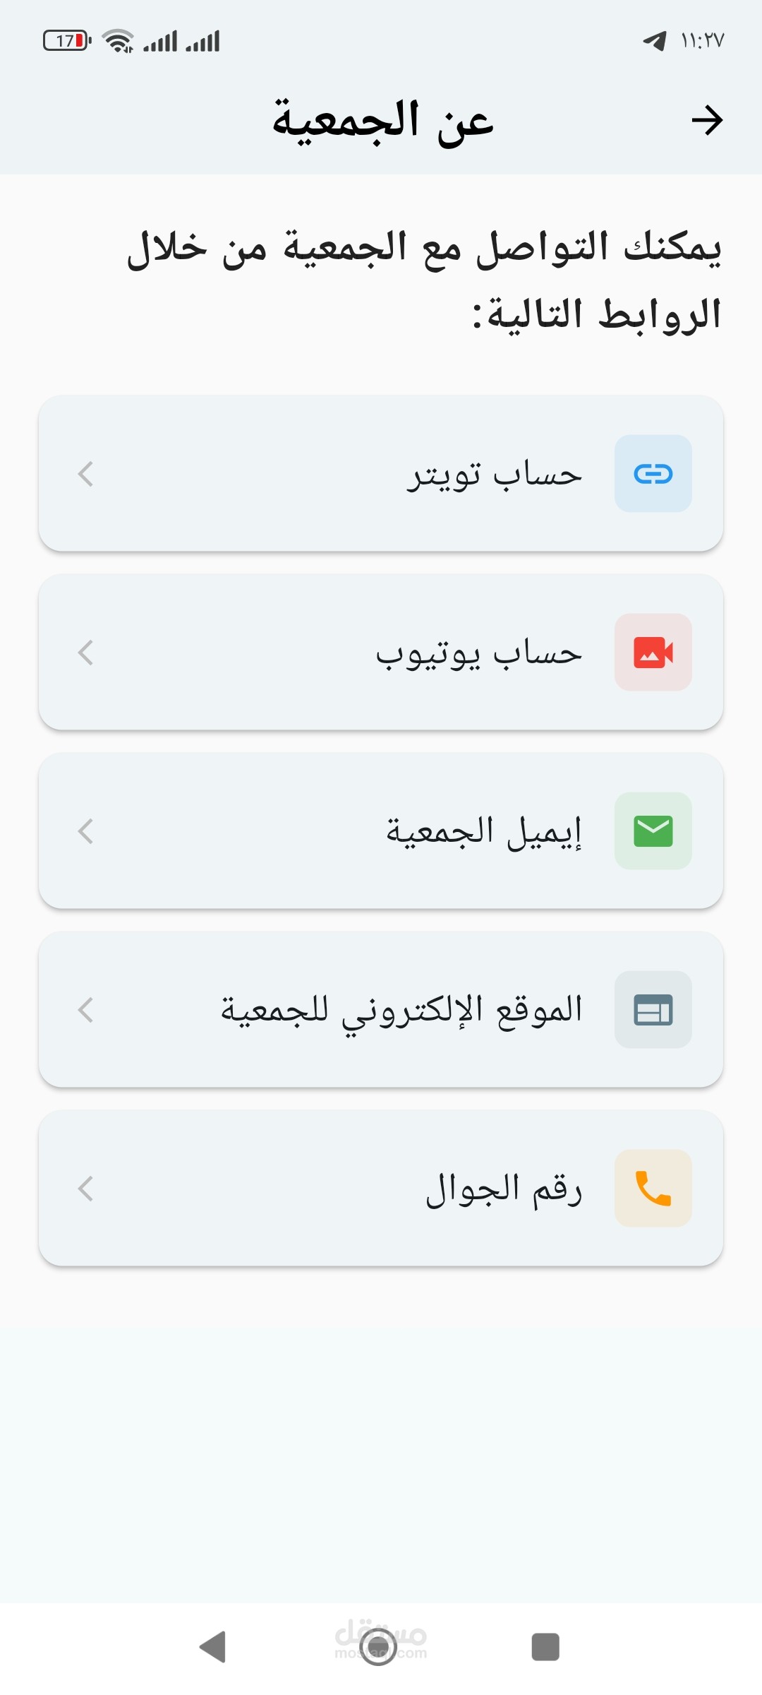Tap the gray website layout icon
762x1695 pixels.
pyautogui.click(x=653, y=1009)
